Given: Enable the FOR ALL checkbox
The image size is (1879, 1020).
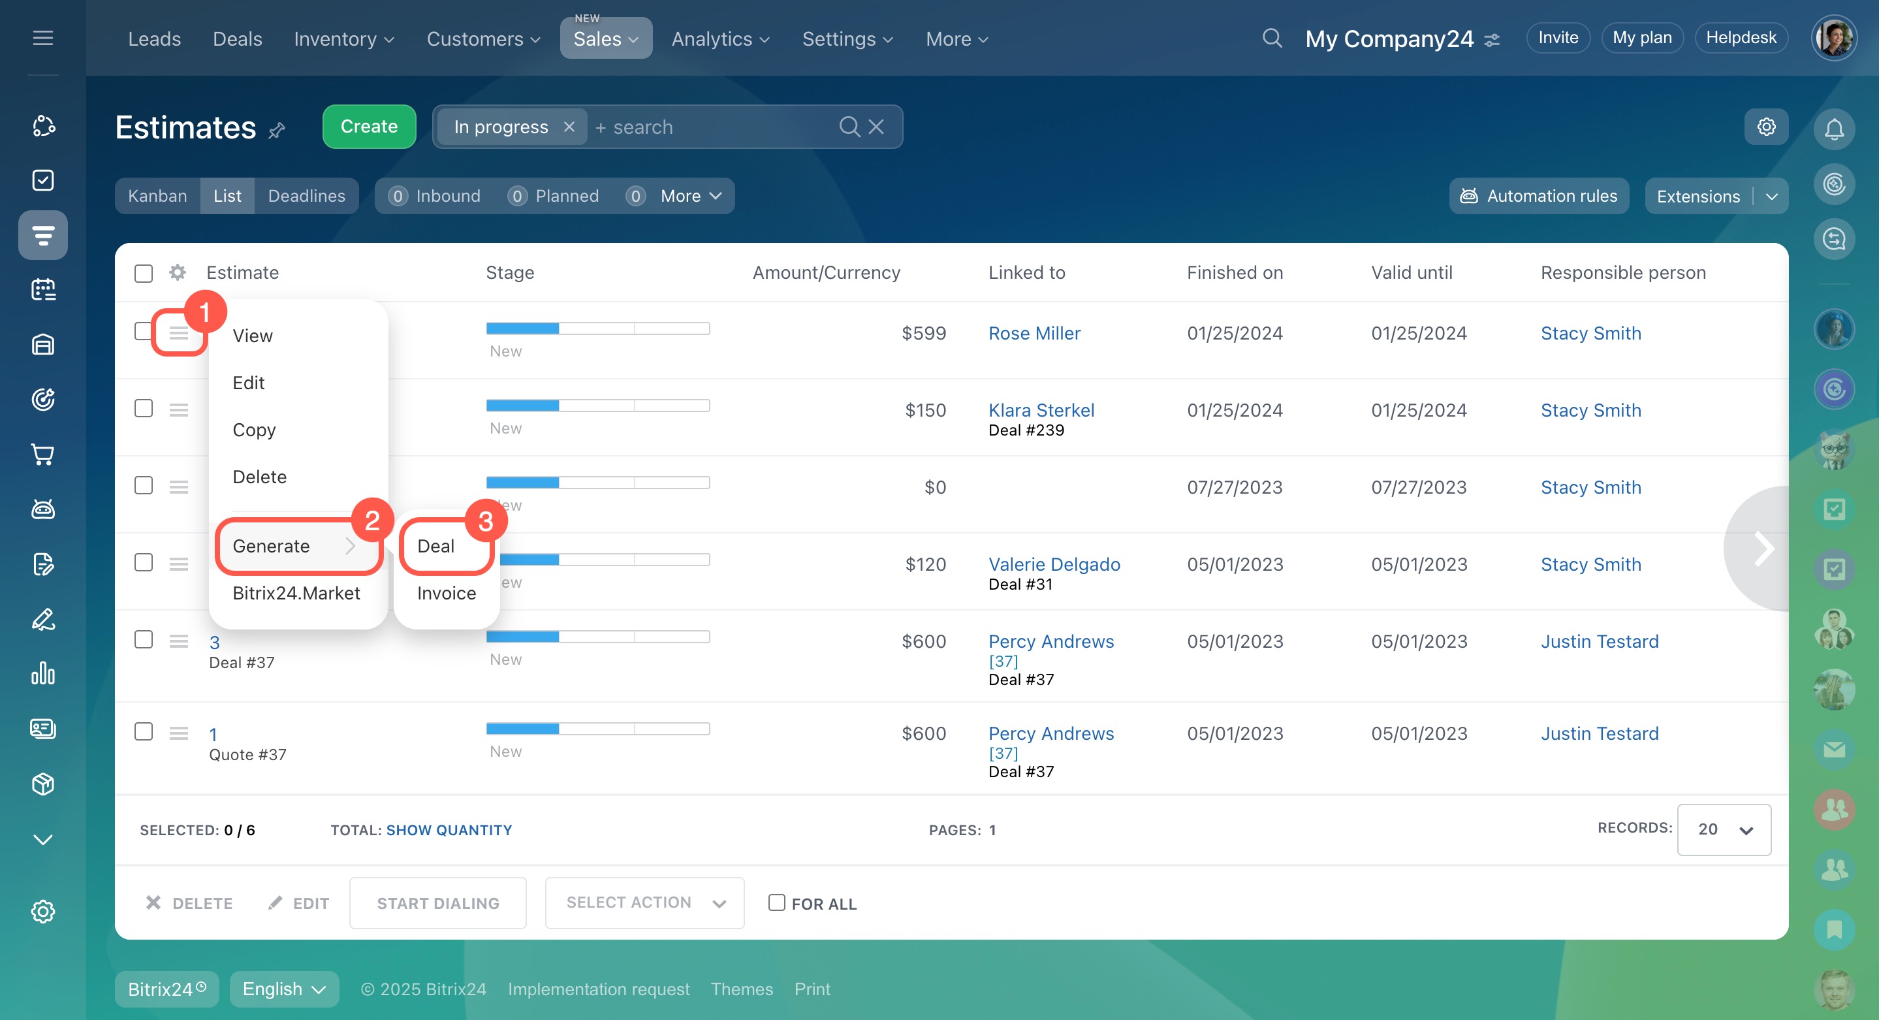Looking at the screenshot, I should coord(777,902).
